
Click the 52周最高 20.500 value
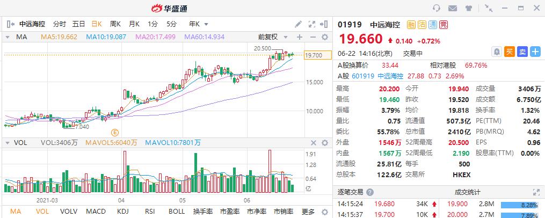point(459,142)
